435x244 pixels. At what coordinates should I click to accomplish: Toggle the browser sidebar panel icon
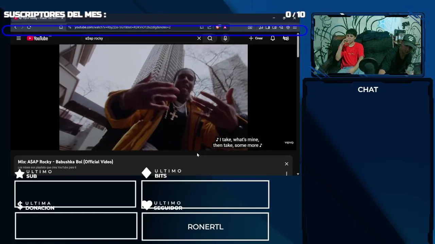267,27
